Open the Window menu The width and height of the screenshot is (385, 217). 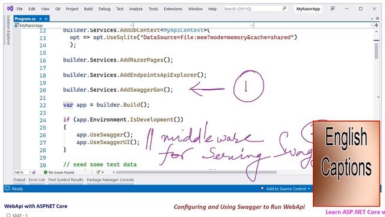point(195,9)
